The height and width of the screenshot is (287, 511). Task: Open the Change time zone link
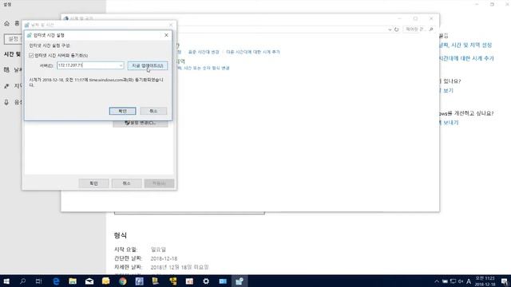tap(204, 52)
